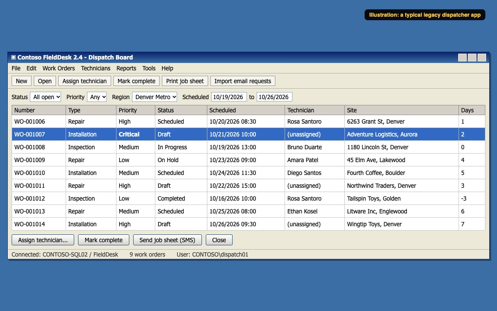Click Print job sheet toolbar button
The image size is (497, 311).
coord(185,81)
